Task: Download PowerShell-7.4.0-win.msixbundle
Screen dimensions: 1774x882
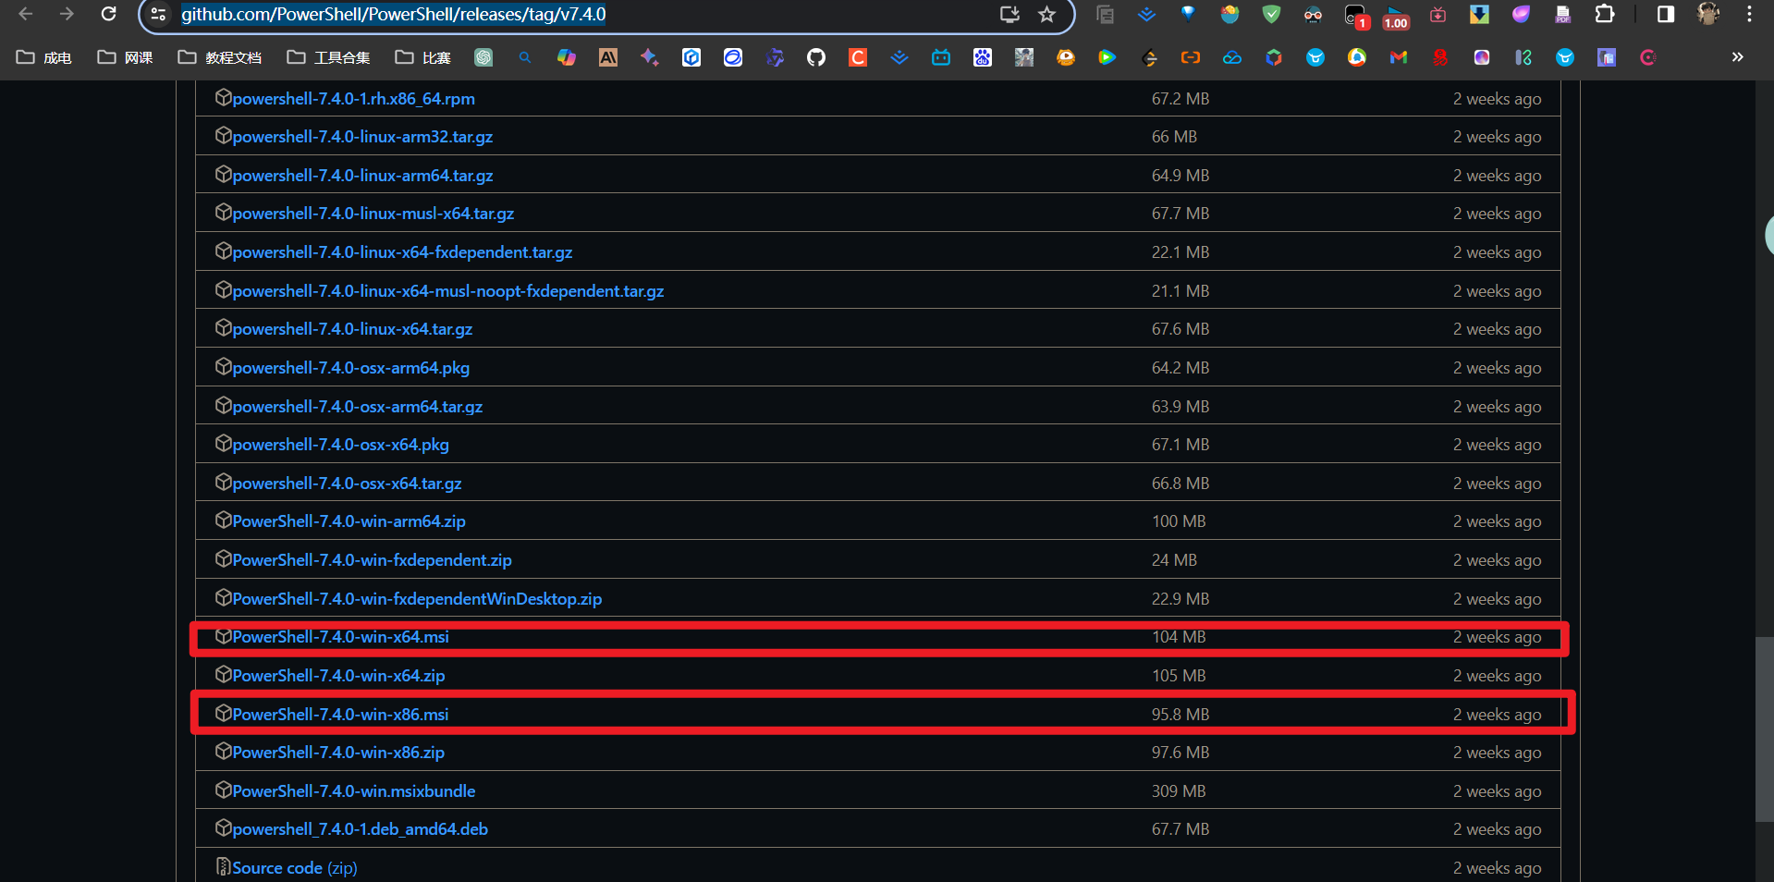Action: (354, 791)
